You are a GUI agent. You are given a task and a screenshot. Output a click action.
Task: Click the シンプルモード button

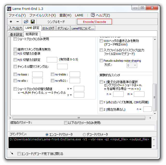pyautogui.click(x=56, y=22)
